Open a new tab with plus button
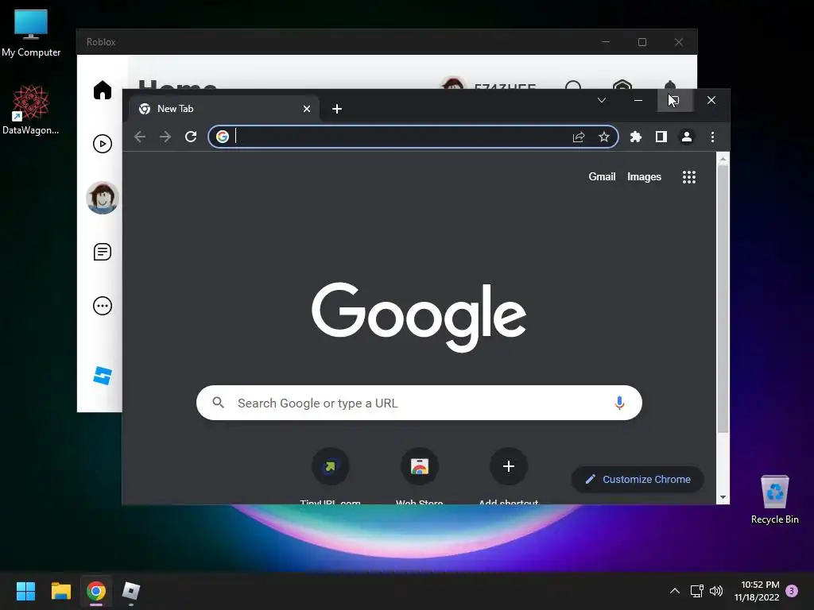Viewport: 814px width, 610px height. [x=337, y=109]
